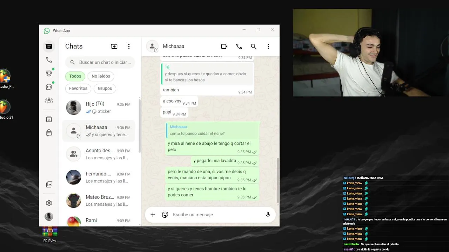Select the Favoritos filter
449x252 pixels.
(78, 88)
